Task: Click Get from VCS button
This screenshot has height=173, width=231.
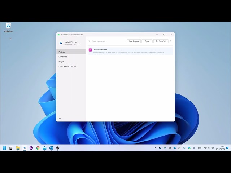Action: coord(161,41)
